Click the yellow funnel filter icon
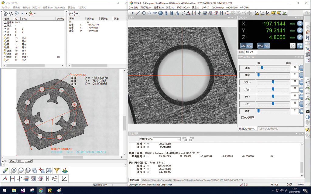311x194 pixels. [x=56, y=170]
